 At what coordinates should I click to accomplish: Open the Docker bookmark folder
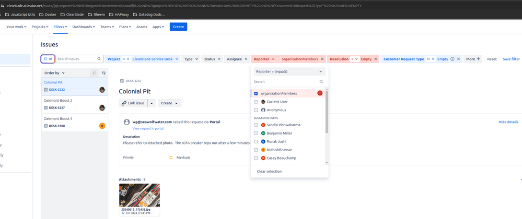click(x=48, y=14)
